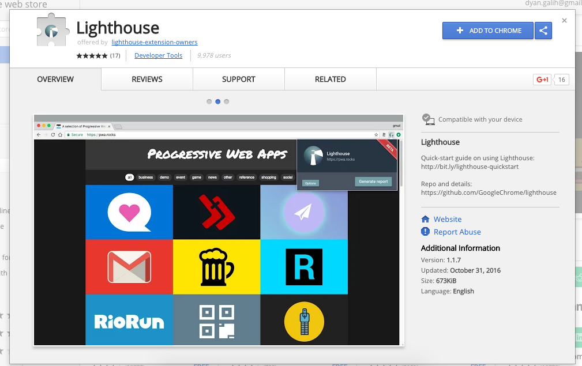
Task: Click the Additional Information heading
Action: (460, 248)
